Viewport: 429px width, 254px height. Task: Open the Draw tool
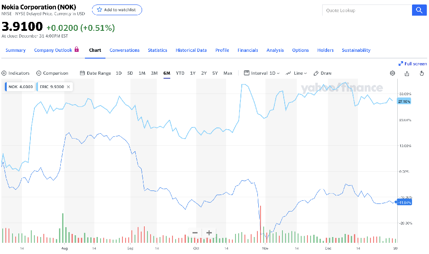[x=323, y=73]
